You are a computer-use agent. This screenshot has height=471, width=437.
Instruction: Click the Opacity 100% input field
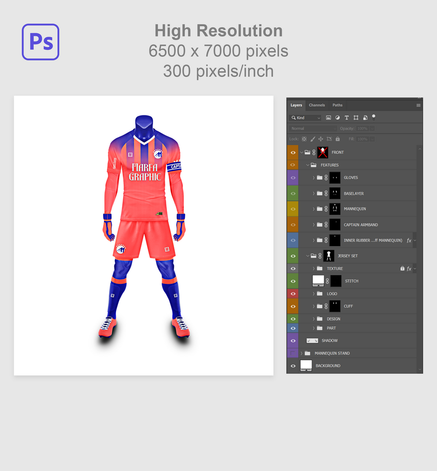click(x=363, y=128)
